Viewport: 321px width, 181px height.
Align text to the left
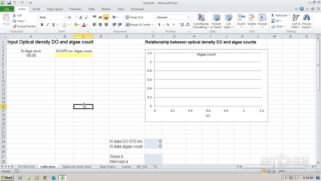tap(95, 25)
